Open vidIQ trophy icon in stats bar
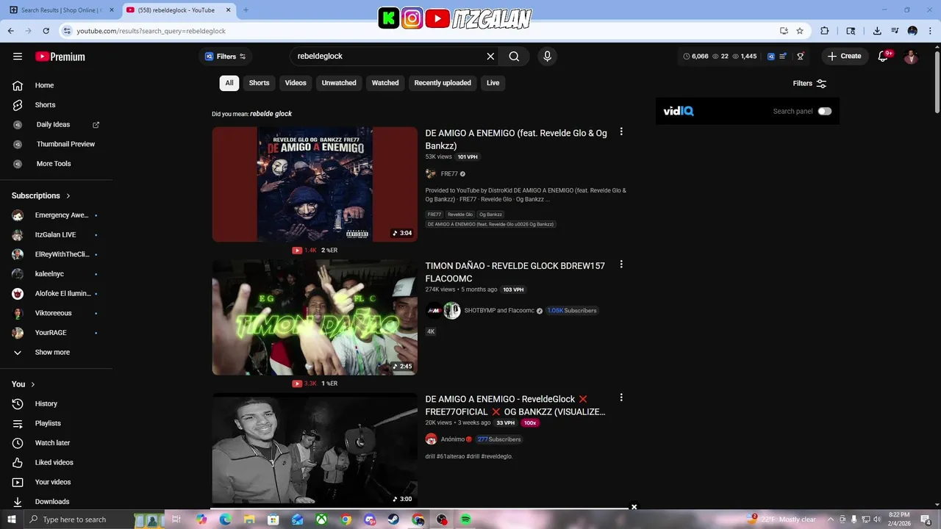941x529 pixels. pos(801,56)
